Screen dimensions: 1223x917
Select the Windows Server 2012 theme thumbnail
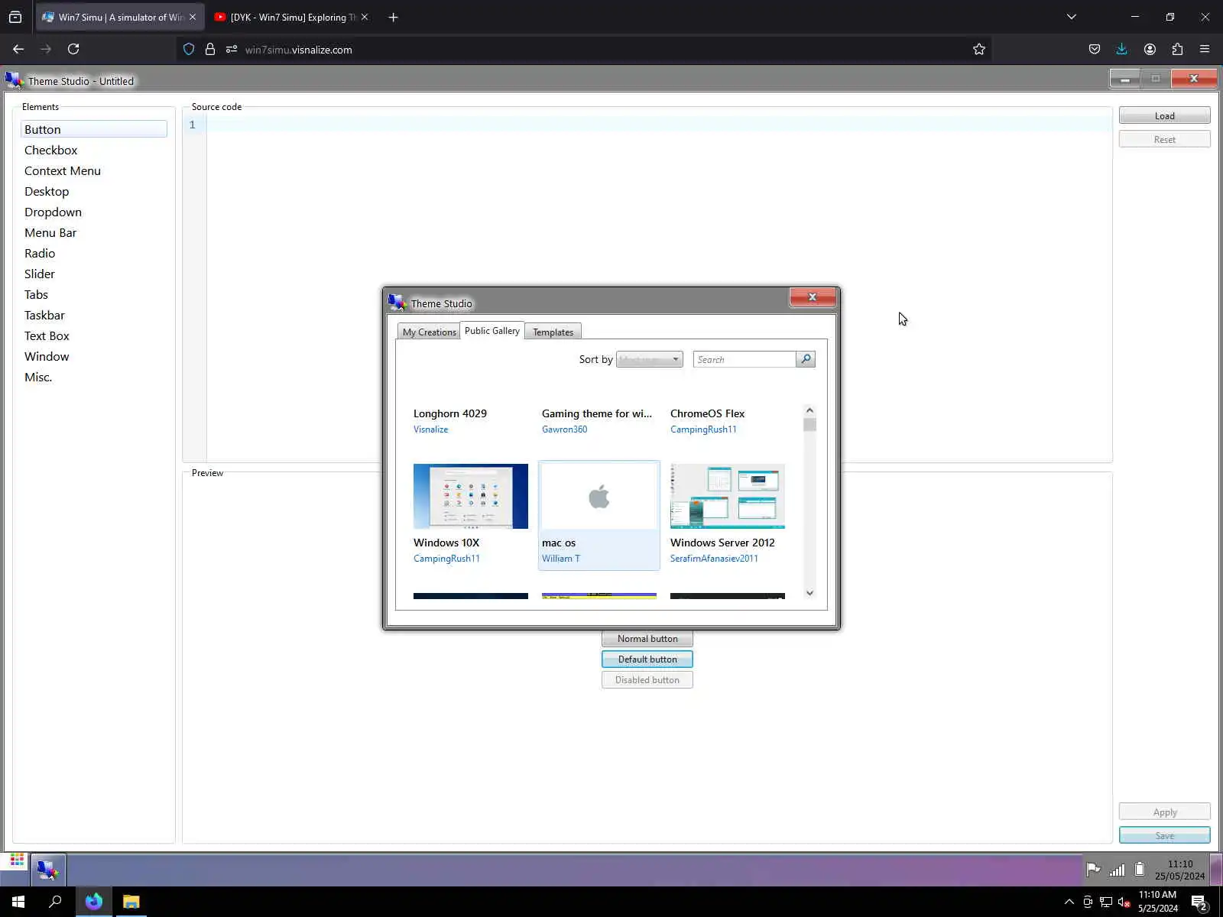coord(728,496)
